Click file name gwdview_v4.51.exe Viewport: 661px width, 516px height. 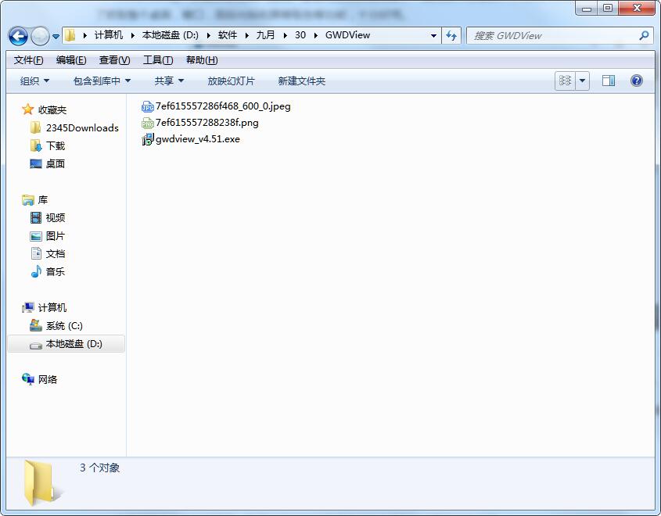pyautogui.click(x=198, y=139)
